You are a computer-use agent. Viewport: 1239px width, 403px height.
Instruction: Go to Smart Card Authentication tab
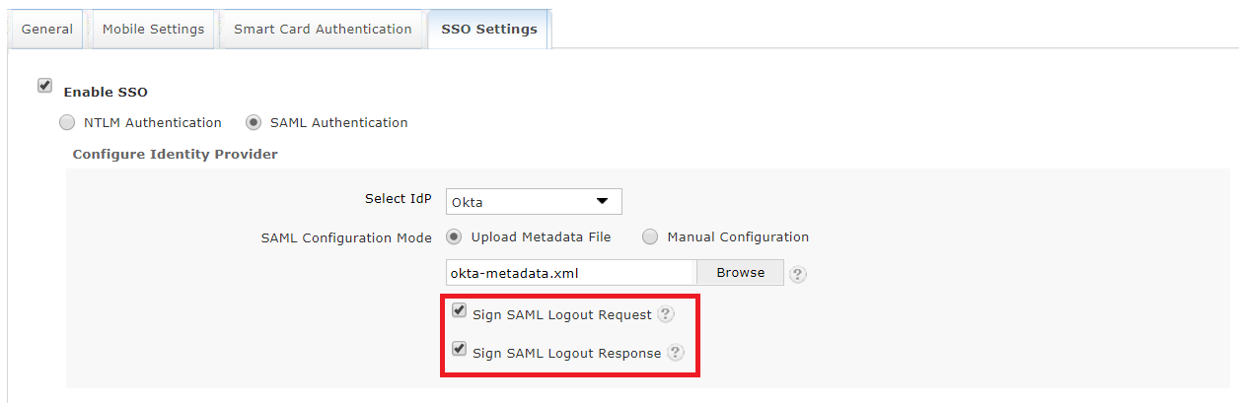(323, 29)
